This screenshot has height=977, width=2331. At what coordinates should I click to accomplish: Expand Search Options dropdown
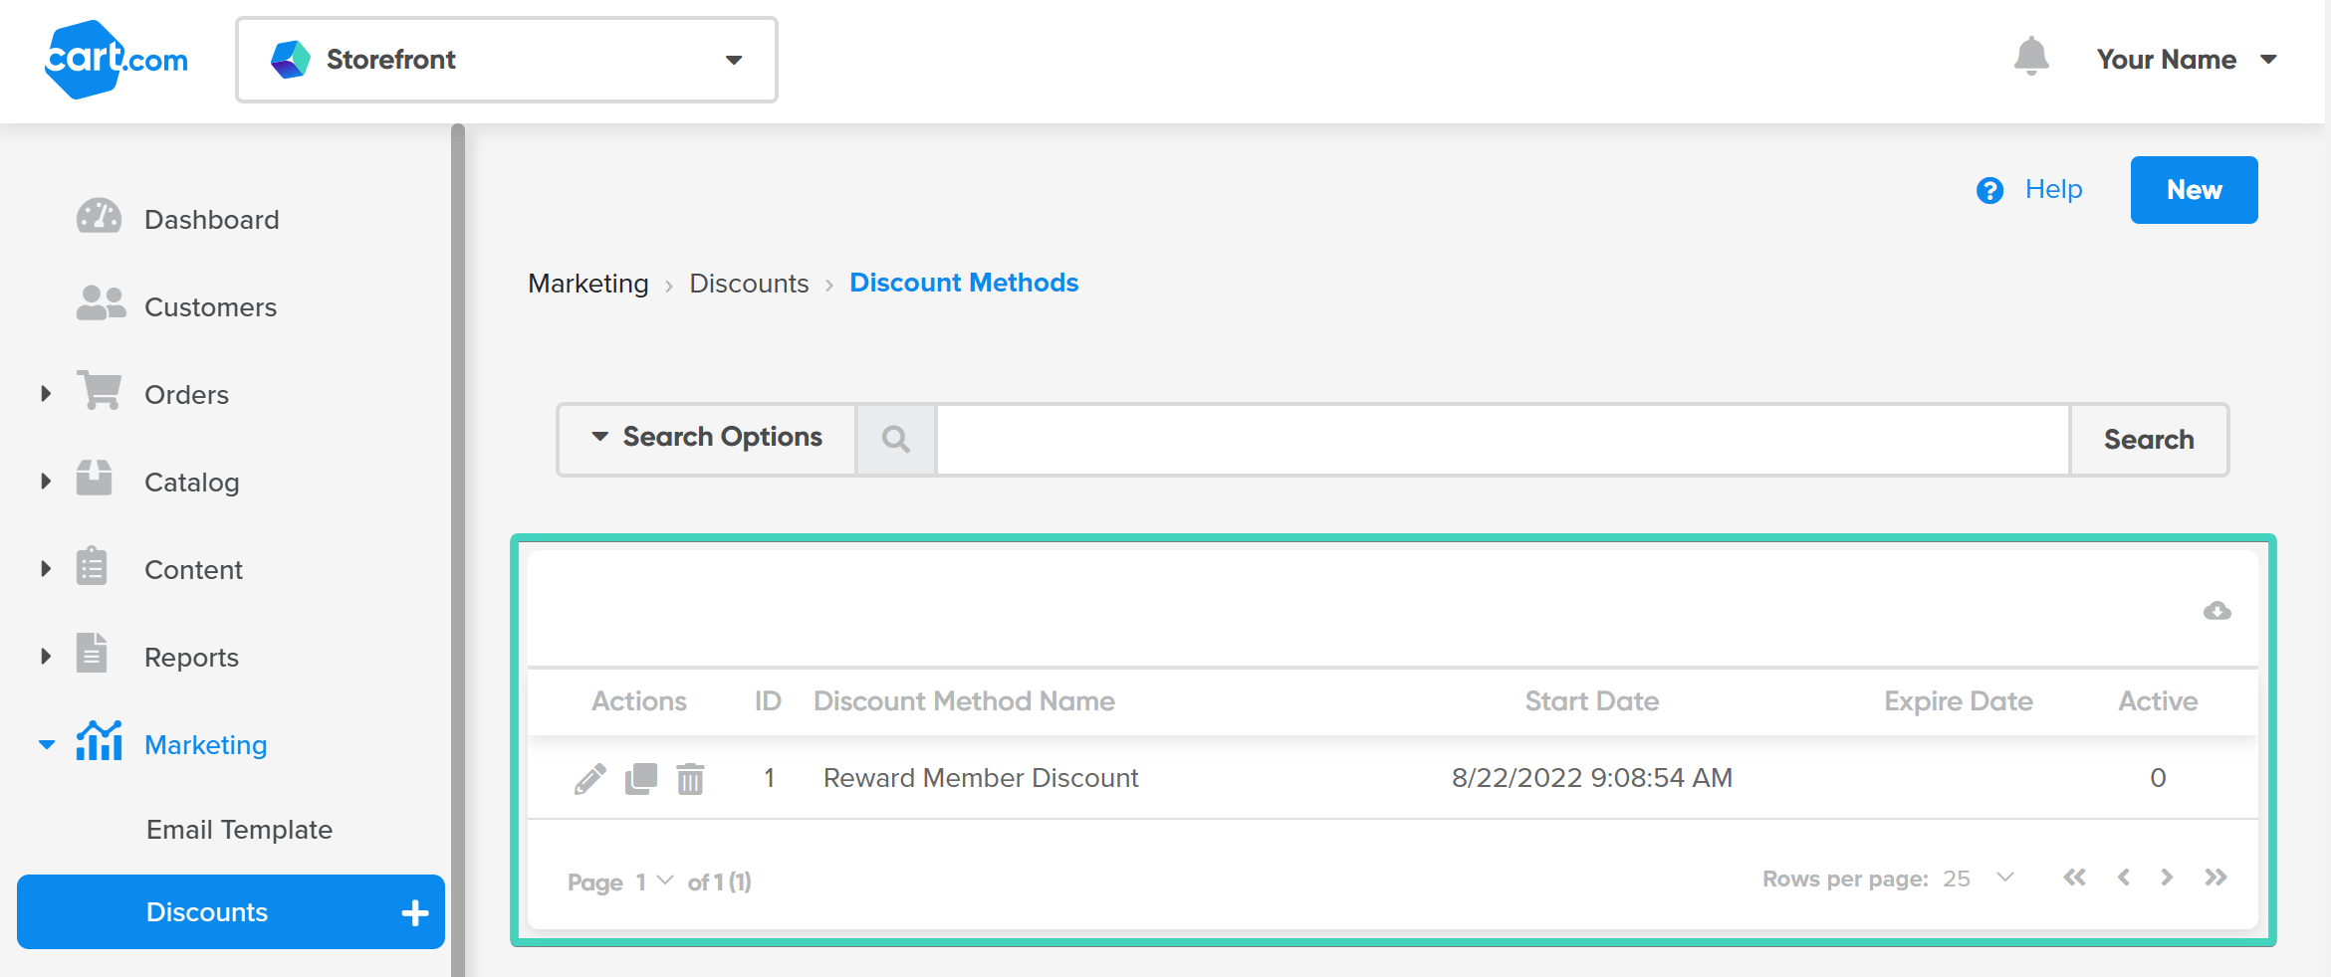pyautogui.click(x=708, y=438)
